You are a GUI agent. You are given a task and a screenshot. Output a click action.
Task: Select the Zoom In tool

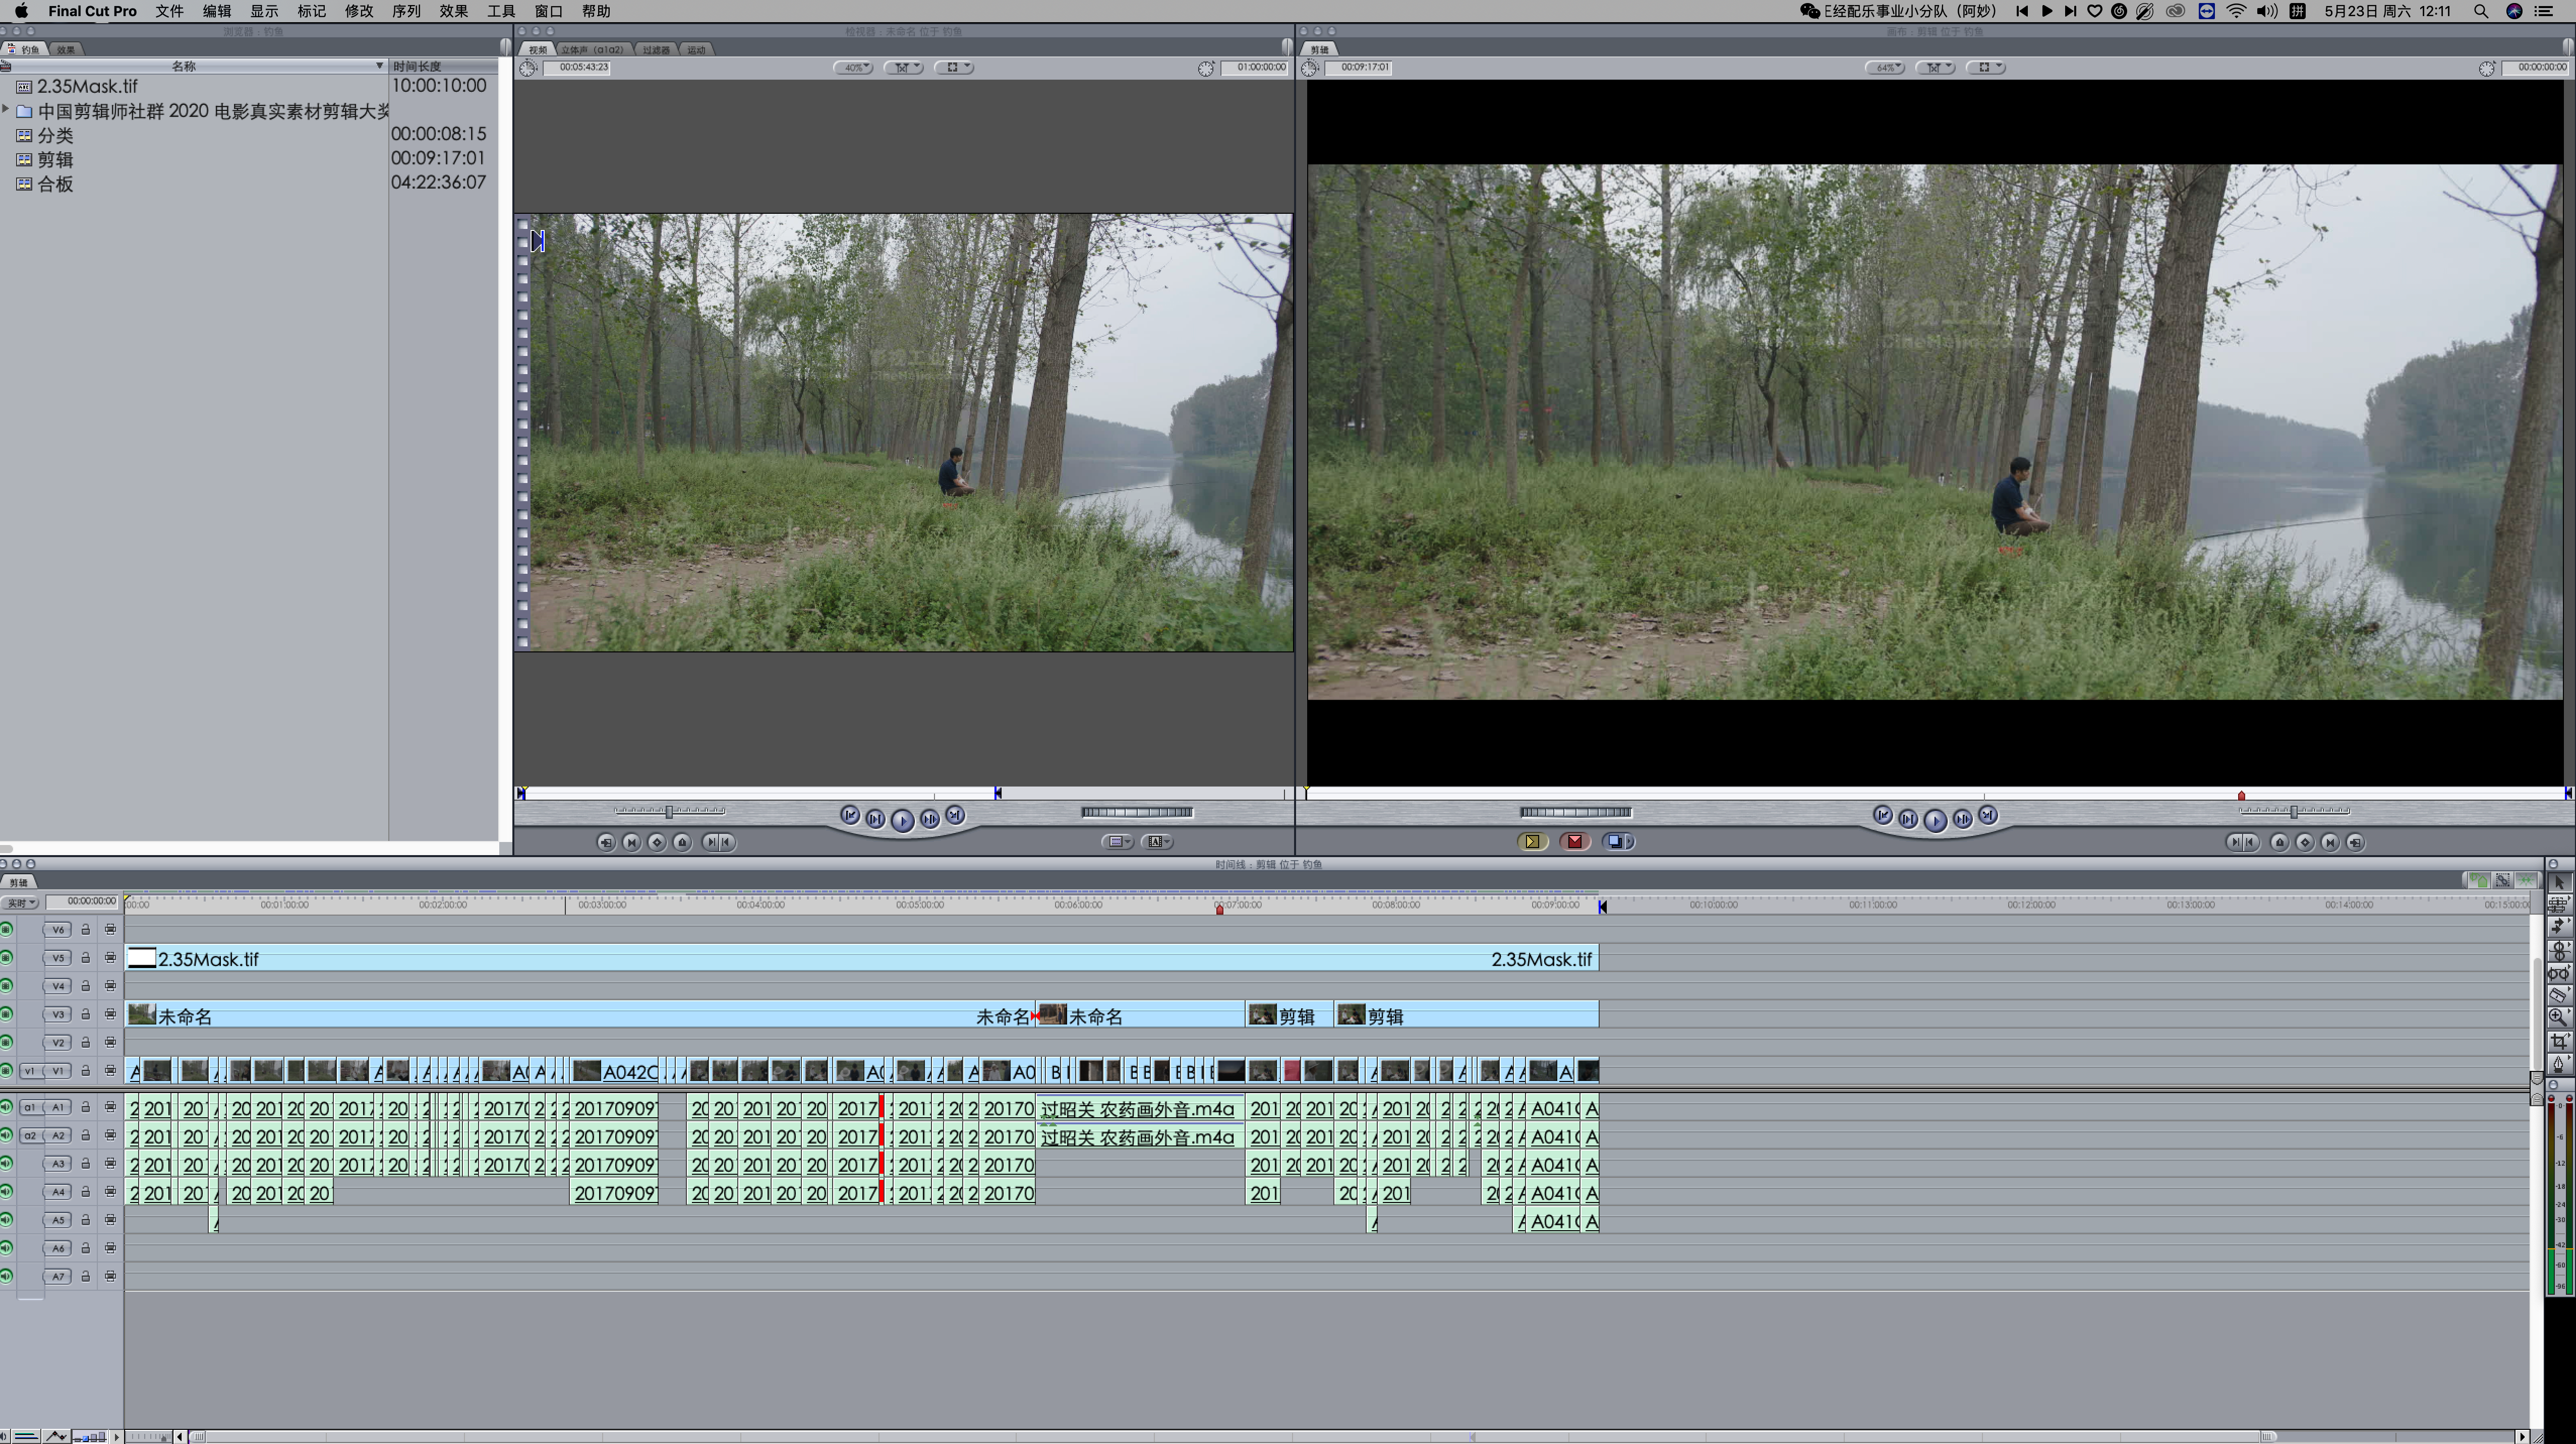(x=2558, y=1017)
